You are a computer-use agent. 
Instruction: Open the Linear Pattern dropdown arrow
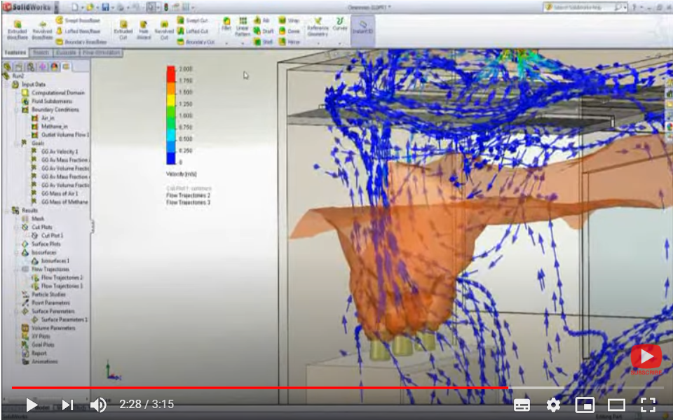point(243,43)
